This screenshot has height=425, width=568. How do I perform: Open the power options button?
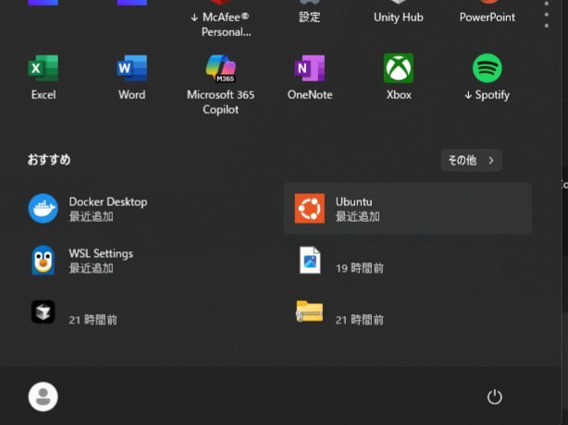tap(495, 396)
